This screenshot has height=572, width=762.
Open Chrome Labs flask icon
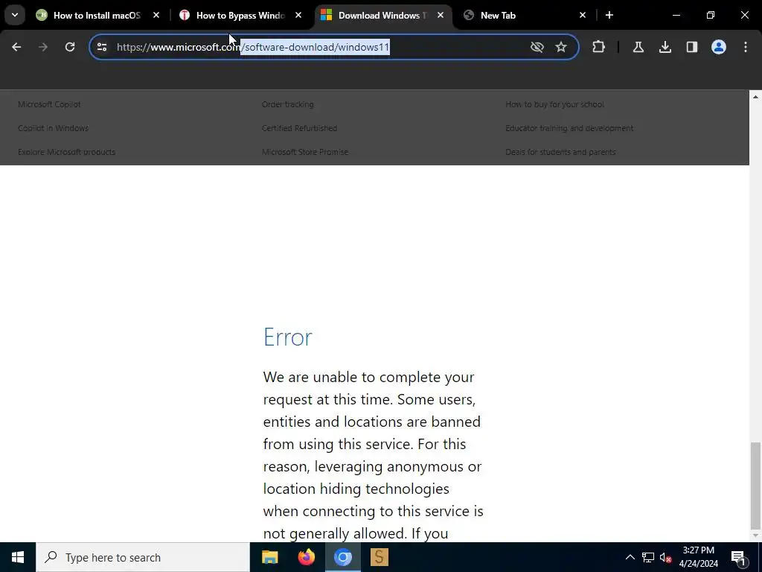pos(638,47)
